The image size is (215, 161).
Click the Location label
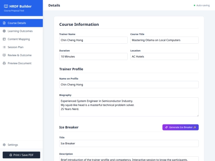135,50
